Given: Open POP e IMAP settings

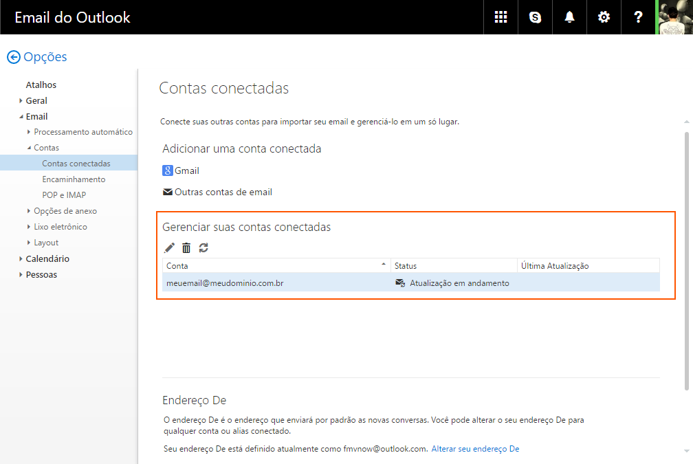Looking at the screenshot, I should (x=64, y=195).
